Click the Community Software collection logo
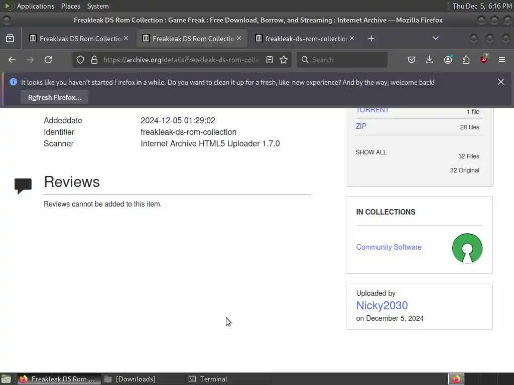The width and height of the screenshot is (514, 385). (x=467, y=249)
